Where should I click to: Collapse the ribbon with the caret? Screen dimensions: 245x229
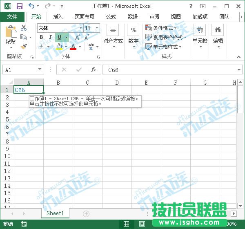tap(238, 57)
